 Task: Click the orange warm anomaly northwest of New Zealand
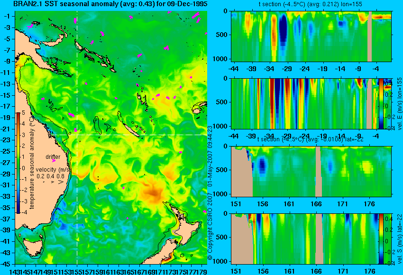153,194
